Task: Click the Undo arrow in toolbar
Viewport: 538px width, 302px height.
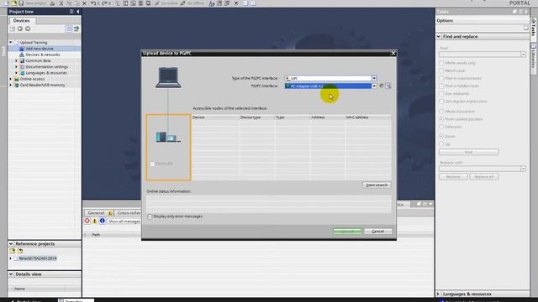Action: point(93,3)
